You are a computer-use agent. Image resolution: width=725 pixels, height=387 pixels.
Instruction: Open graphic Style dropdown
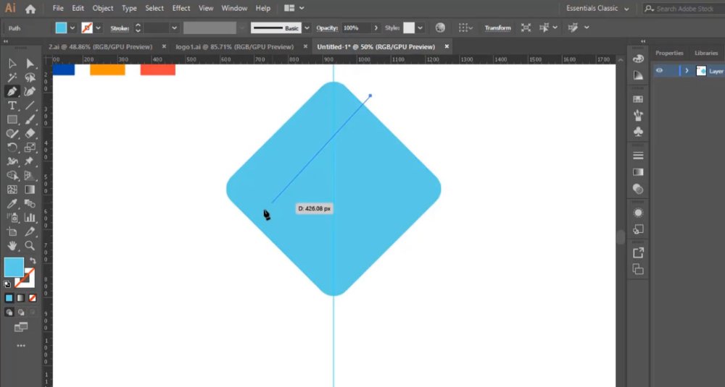[x=420, y=28]
